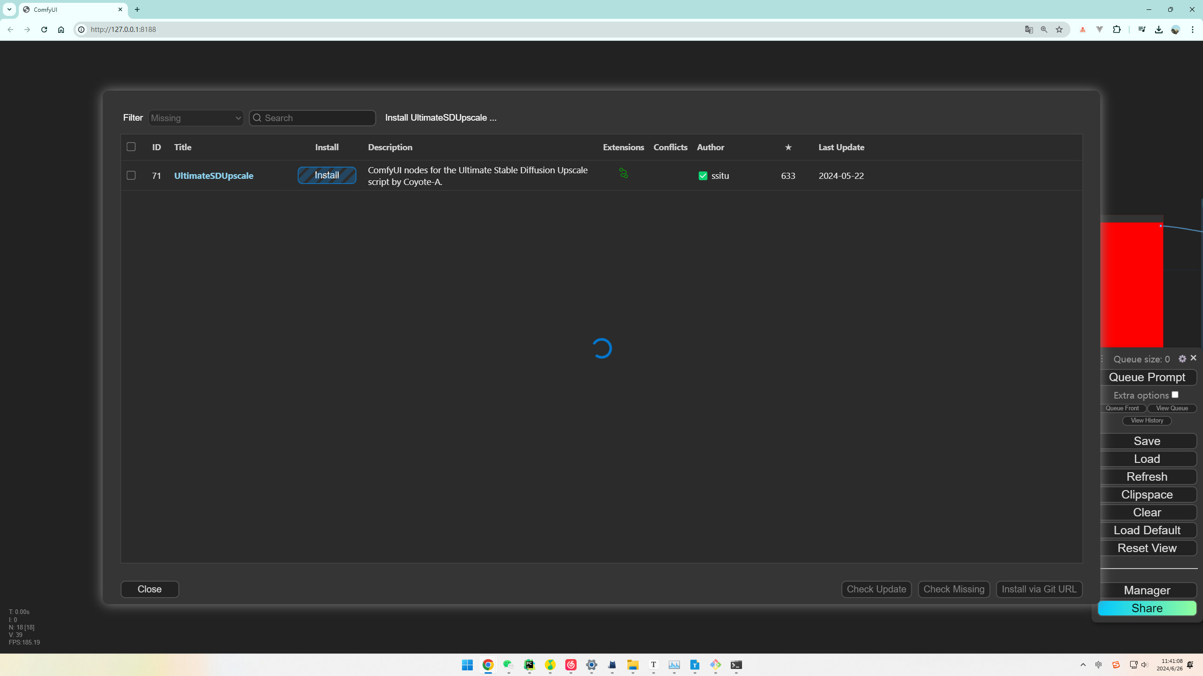The width and height of the screenshot is (1203, 676).
Task: Click the Check Update button
Action: 876,589
